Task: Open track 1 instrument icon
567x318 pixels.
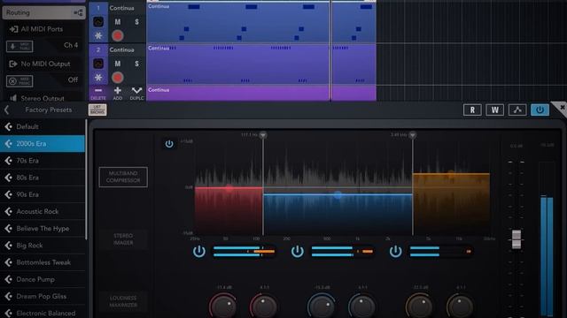Action: coord(98,22)
